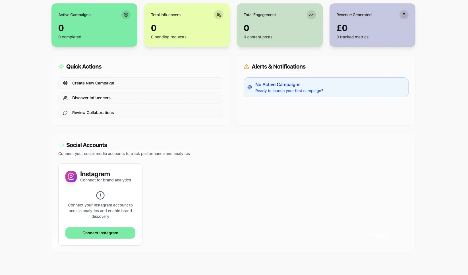Click the warning triangle icon beside Alerts & Notifications
Image resolution: width=468 pixels, height=275 pixels.
click(x=247, y=67)
